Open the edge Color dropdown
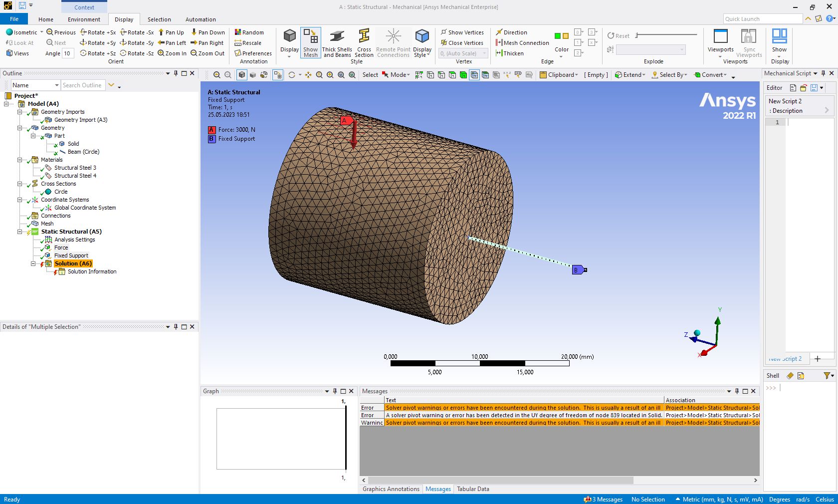838x504 pixels. click(562, 43)
